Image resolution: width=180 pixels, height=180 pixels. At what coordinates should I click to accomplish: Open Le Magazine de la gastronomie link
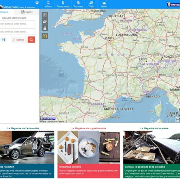coord(89,129)
